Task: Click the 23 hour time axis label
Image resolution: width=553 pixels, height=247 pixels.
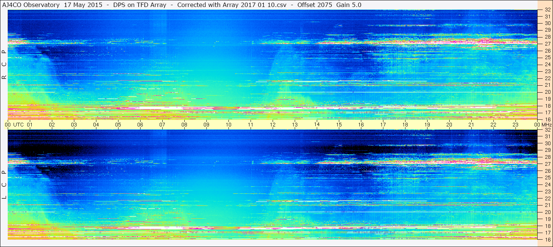Action: 515,125
